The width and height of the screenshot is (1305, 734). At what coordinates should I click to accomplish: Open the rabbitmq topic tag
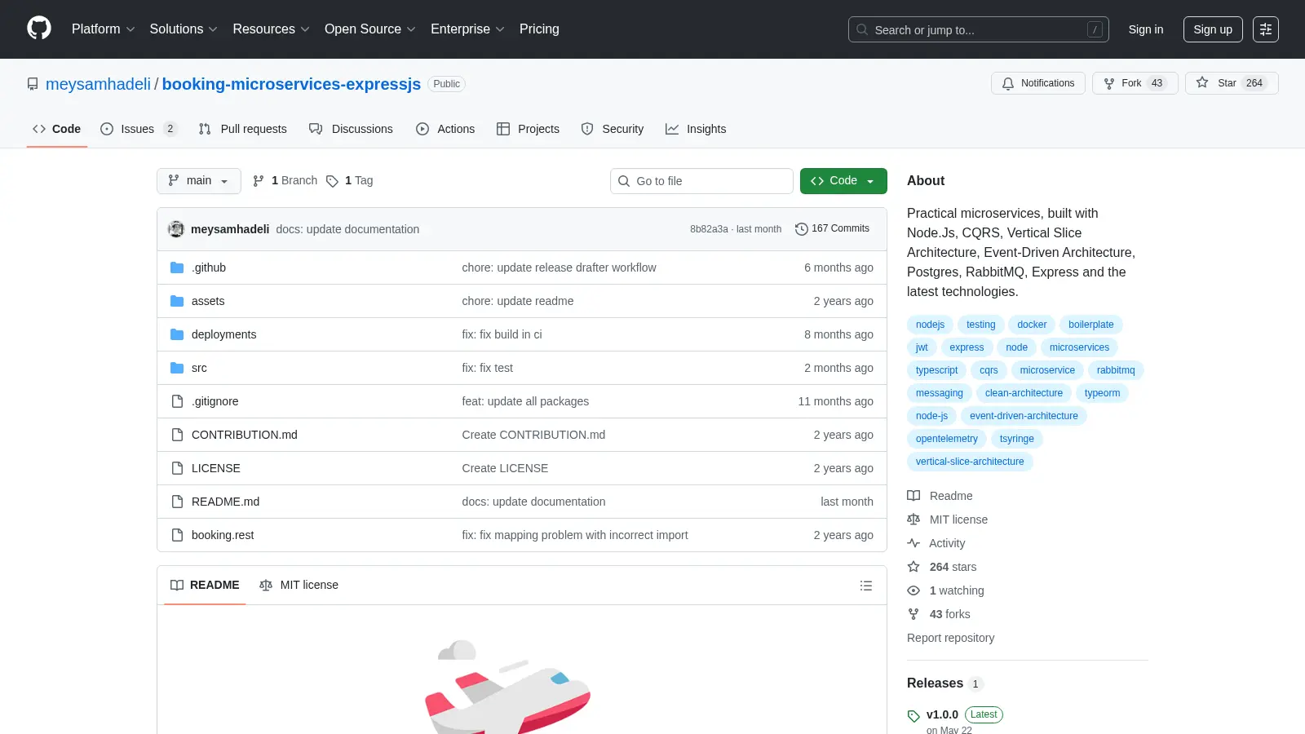click(1116, 370)
